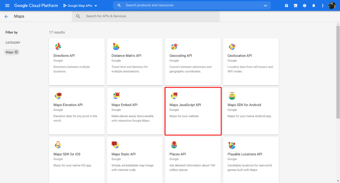
Task: Choose the Playable Locations API title
Action: (x=245, y=154)
